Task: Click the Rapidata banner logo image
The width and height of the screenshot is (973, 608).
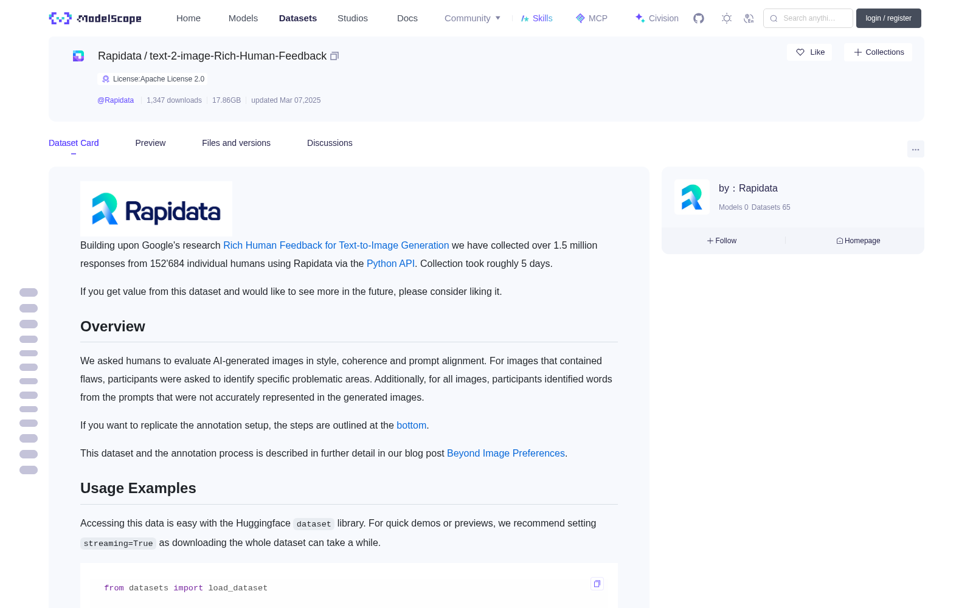Action: coord(156,209)
